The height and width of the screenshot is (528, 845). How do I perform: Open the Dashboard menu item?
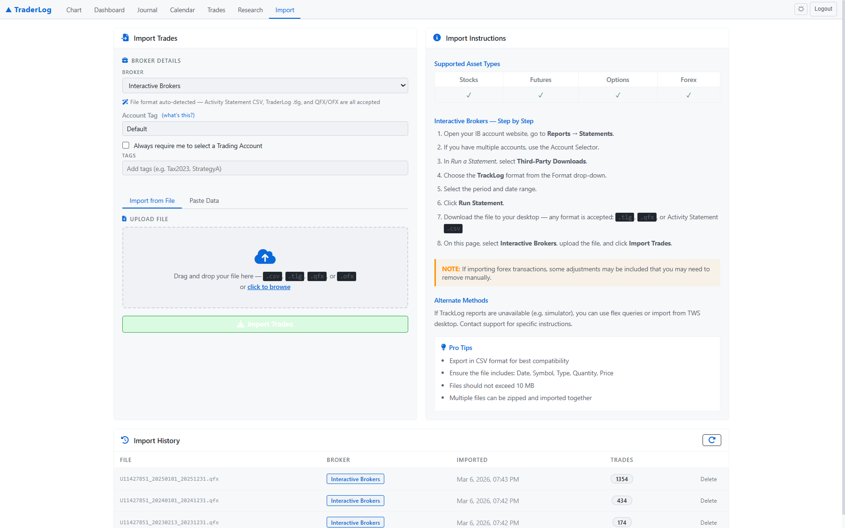[x=109, y=10]
